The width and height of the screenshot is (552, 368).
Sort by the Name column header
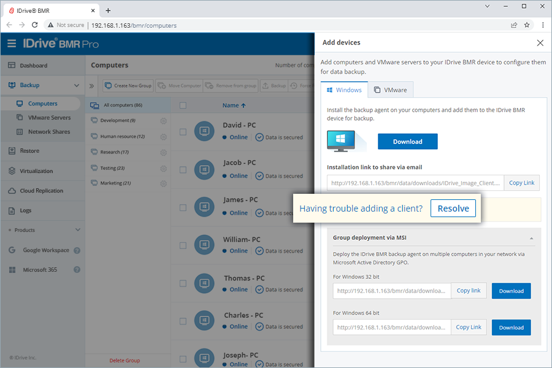234,105
